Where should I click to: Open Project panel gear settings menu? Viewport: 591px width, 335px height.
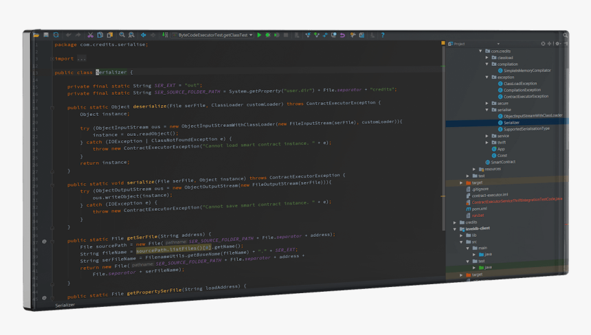pyautogui.click(x=557, y=44)
